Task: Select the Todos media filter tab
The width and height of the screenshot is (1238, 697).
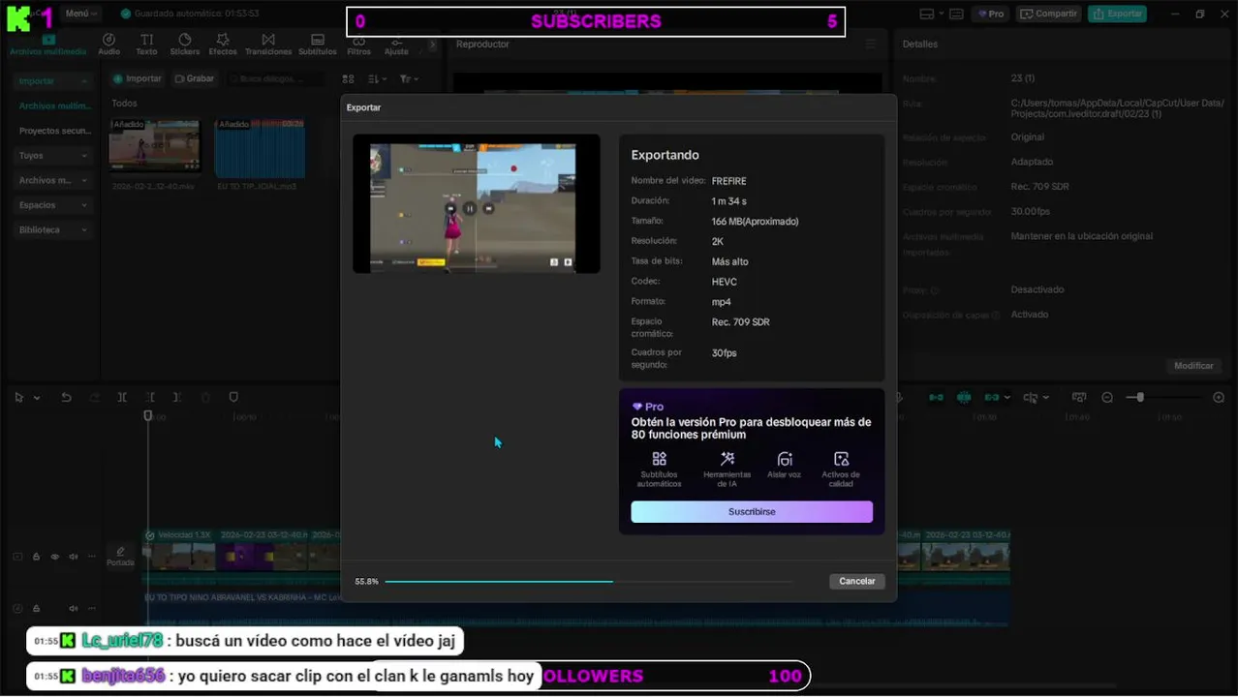Action: [x=124, y=104]
